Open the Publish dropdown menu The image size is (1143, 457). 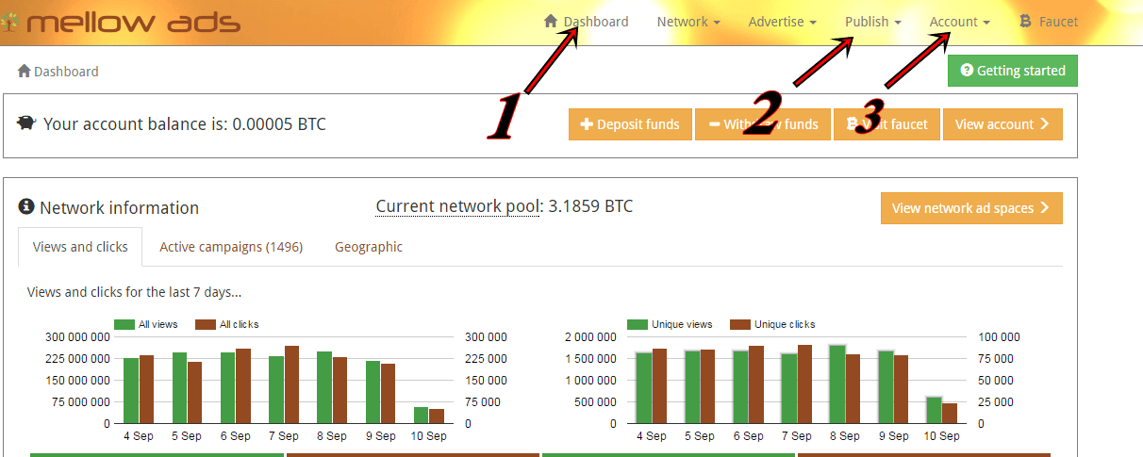tap(872, 22)
